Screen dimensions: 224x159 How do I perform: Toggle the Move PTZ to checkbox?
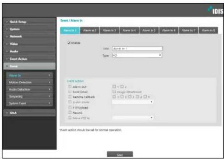tap(70, 118)
